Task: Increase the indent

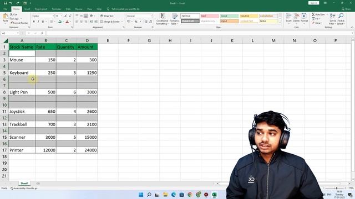Action: [96, 22]
